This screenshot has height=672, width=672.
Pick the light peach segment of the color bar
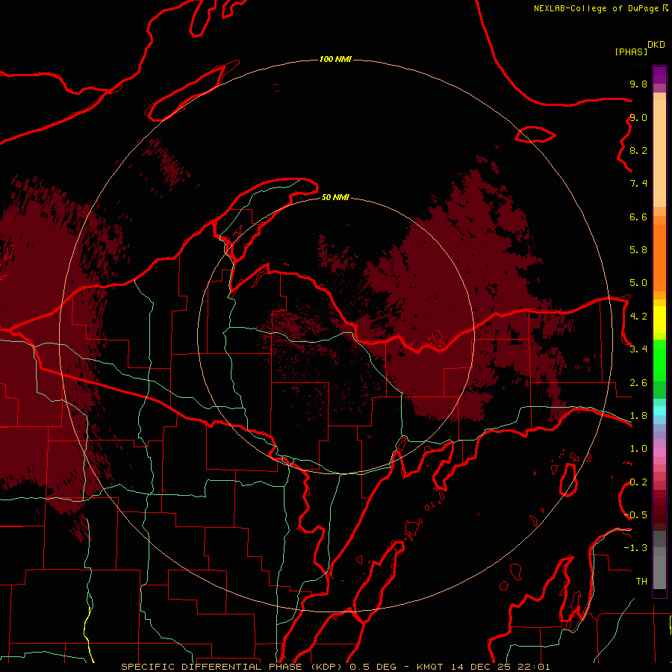click(659, 153)
